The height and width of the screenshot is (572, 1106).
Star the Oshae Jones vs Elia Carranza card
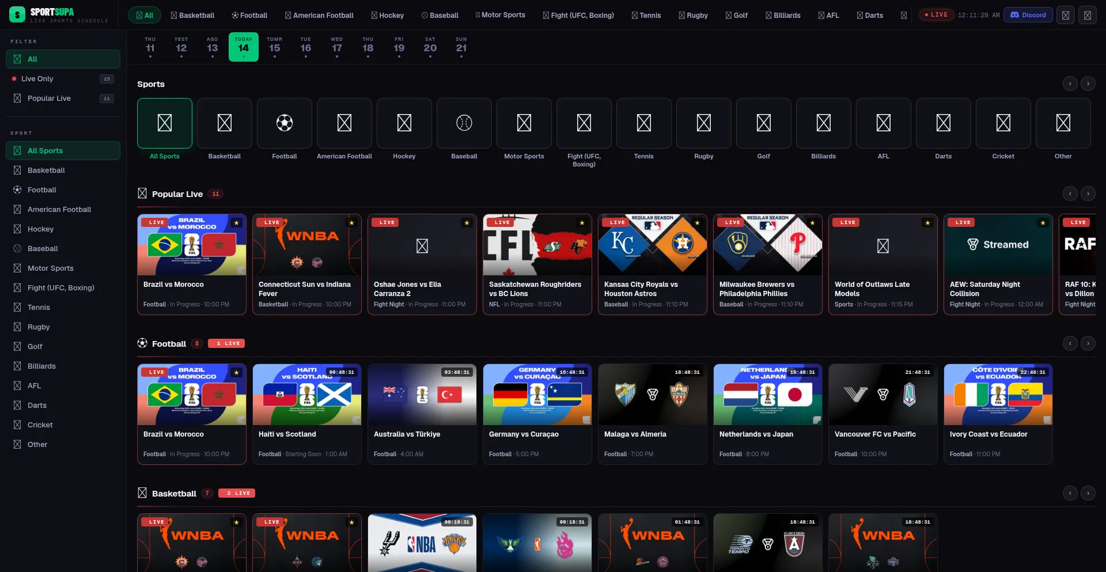point(467,223)
